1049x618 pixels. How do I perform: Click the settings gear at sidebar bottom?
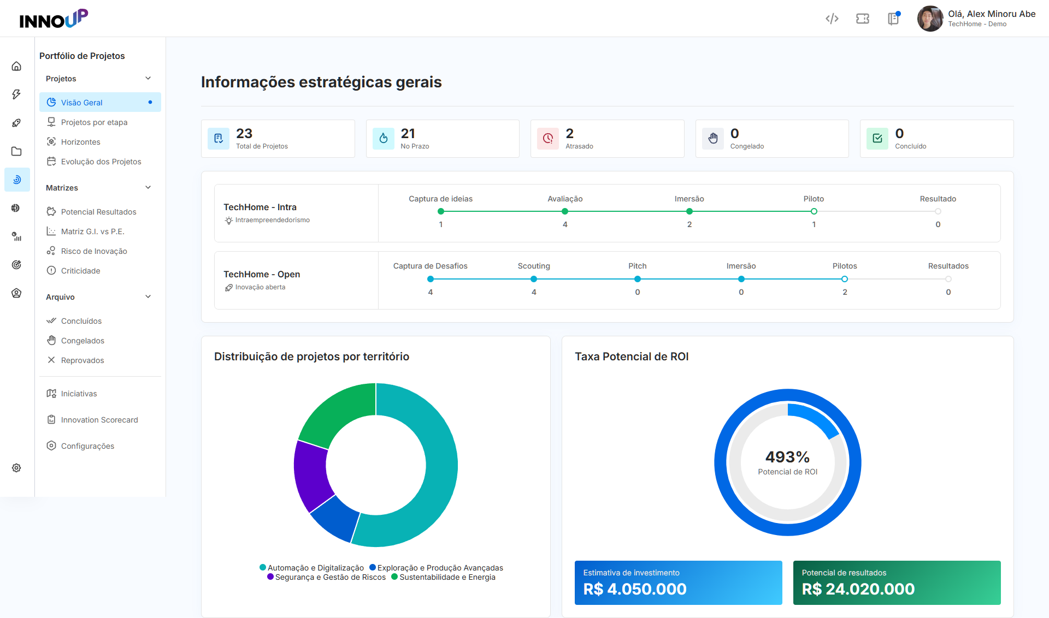click(x=16, y=468)
